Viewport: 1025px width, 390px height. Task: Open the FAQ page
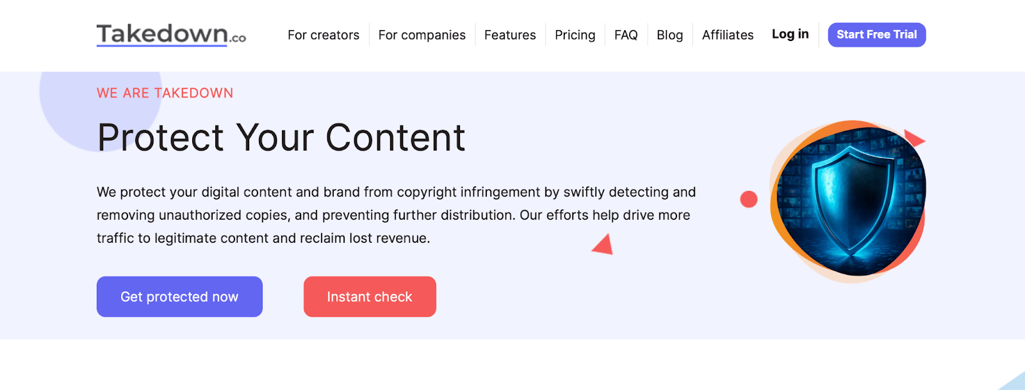point(626,35)
